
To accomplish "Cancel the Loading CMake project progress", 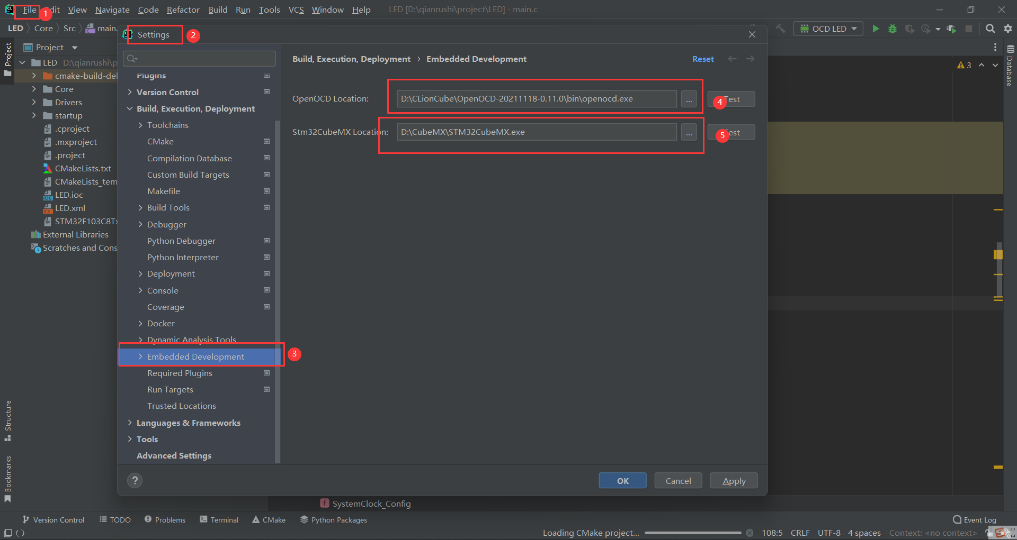I will pos(750,533).
